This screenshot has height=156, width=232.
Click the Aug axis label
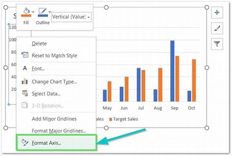(x=158, y=108)
